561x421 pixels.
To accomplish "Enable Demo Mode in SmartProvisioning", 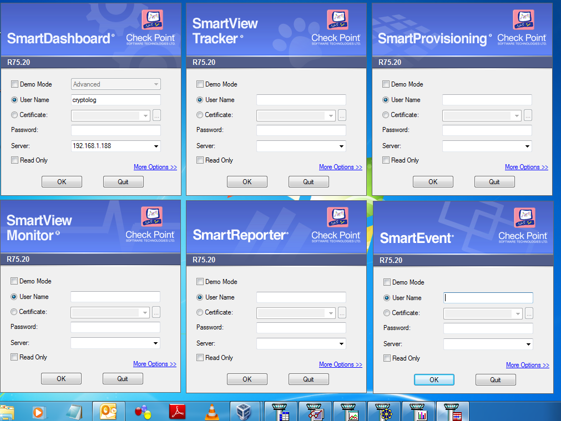I will (386, 84).
